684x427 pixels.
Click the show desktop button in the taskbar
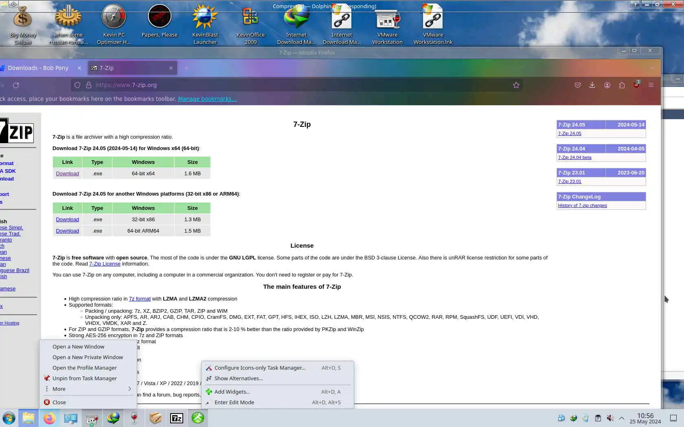point(673,418)
